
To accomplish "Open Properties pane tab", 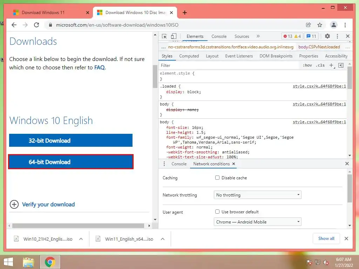I will tap(309, 56).
